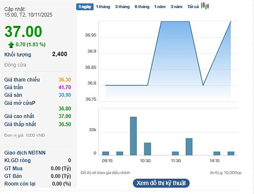Viewport: 254px width, 194px height.
Task: Click the floor price value 30.90
Action: tap(65, 95)
